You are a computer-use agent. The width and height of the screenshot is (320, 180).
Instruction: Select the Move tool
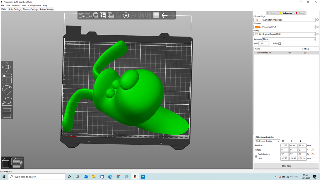(x=7, y=67)
